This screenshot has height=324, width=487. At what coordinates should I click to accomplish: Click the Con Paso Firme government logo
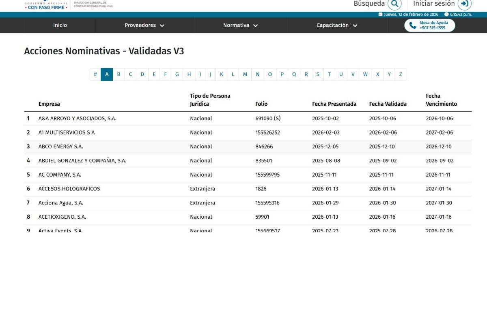[46, 5]
